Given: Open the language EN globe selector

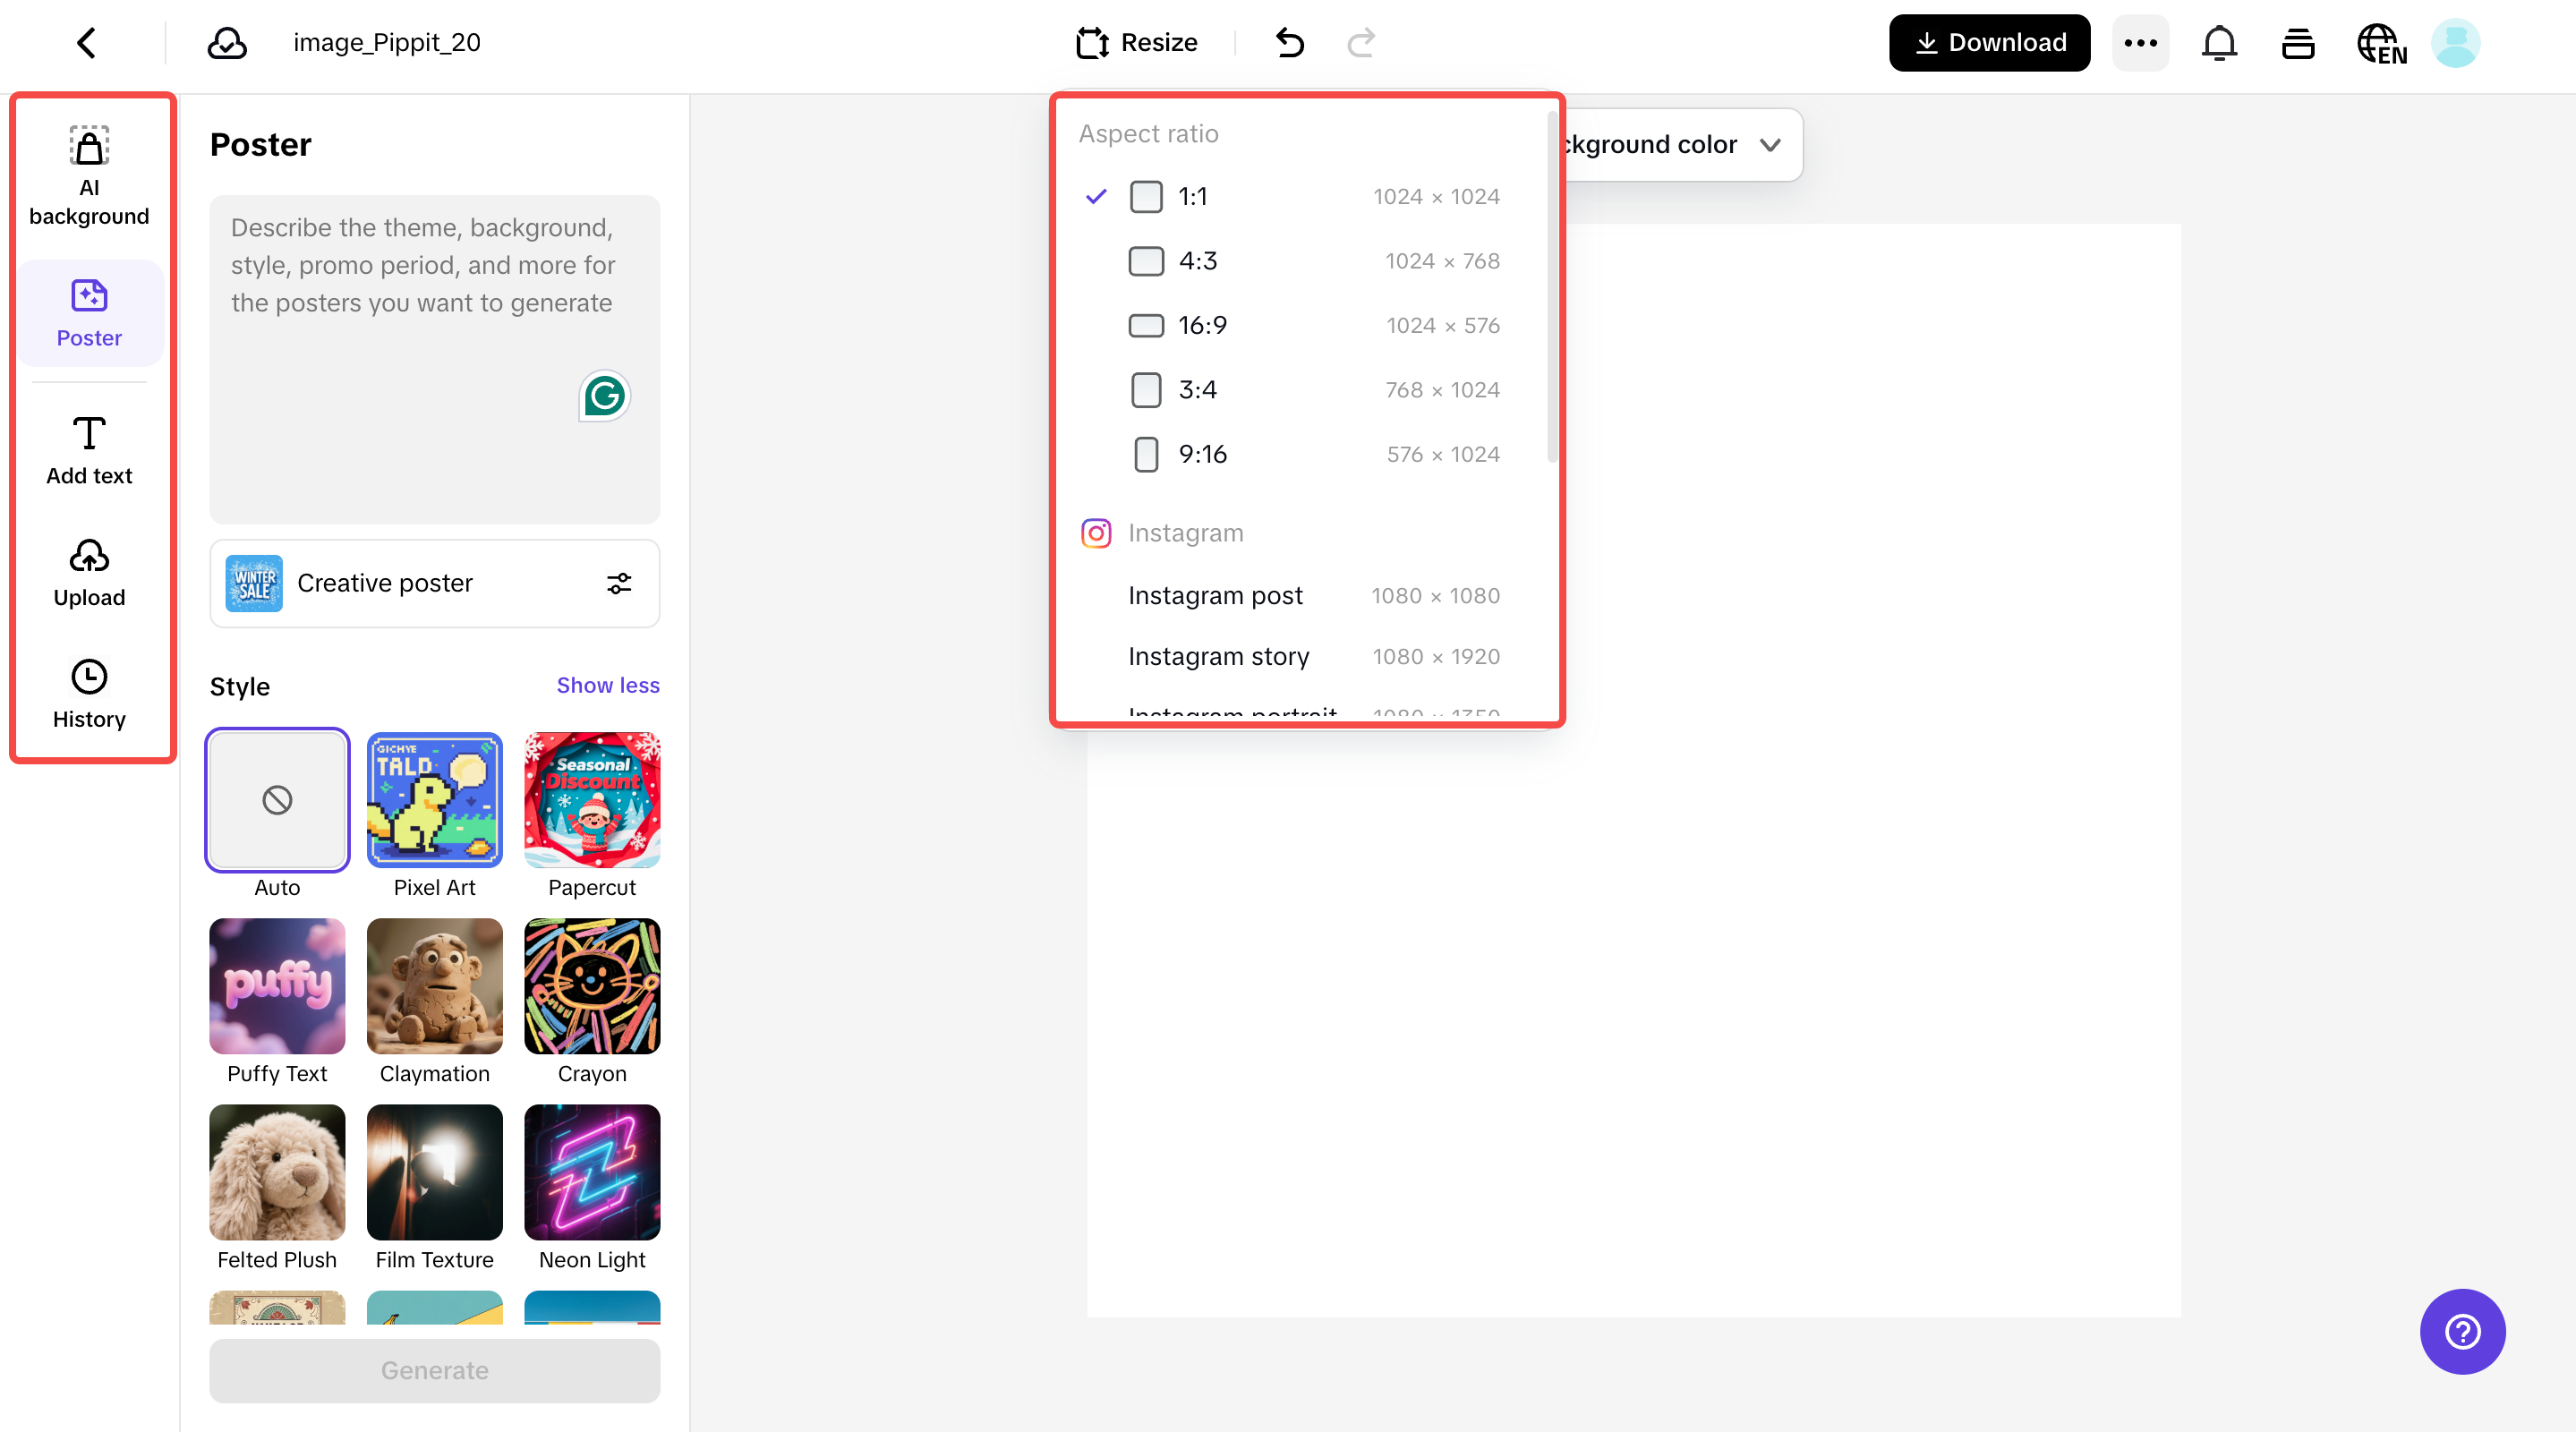Looking at the screenshot, I should tap(2381, 43).
